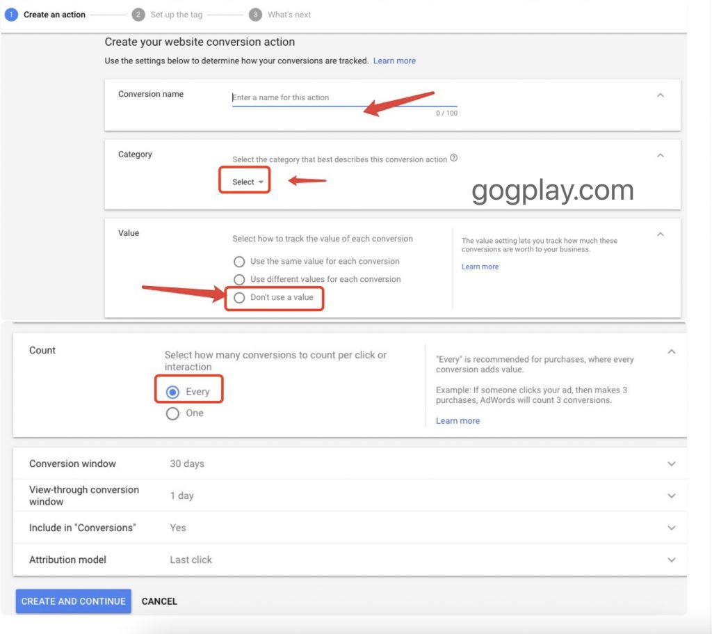
Task: Click the CREATE AND CONTINUE button
Action: (x=74, y=601)
